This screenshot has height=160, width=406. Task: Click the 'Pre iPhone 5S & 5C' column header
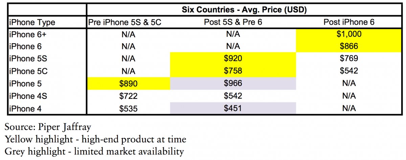tap(128, 23)
